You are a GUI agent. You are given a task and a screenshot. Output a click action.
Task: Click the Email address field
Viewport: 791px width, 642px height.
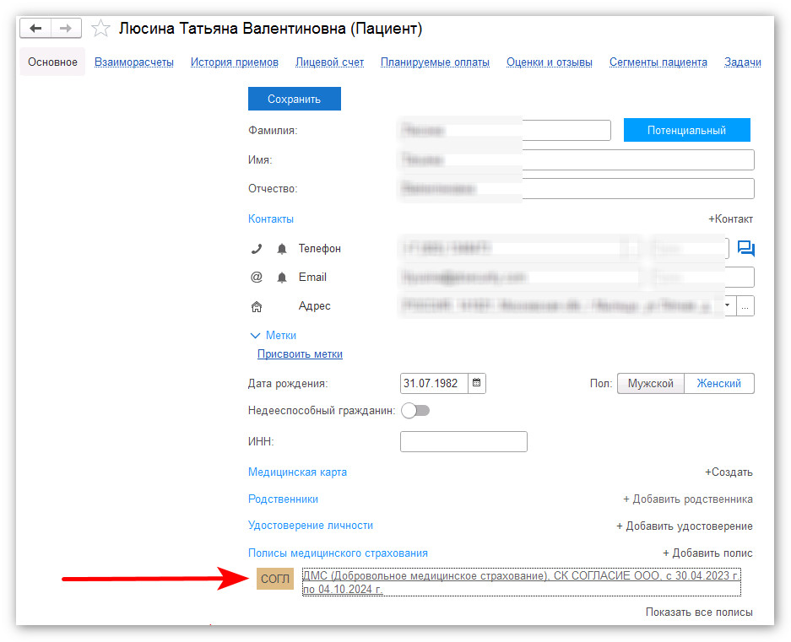[520, 277]
